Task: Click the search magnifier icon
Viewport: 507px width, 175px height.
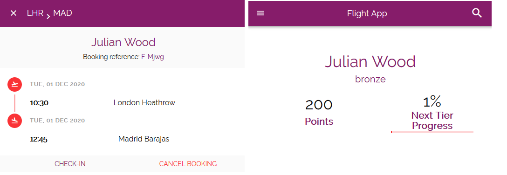Action: 477,13
